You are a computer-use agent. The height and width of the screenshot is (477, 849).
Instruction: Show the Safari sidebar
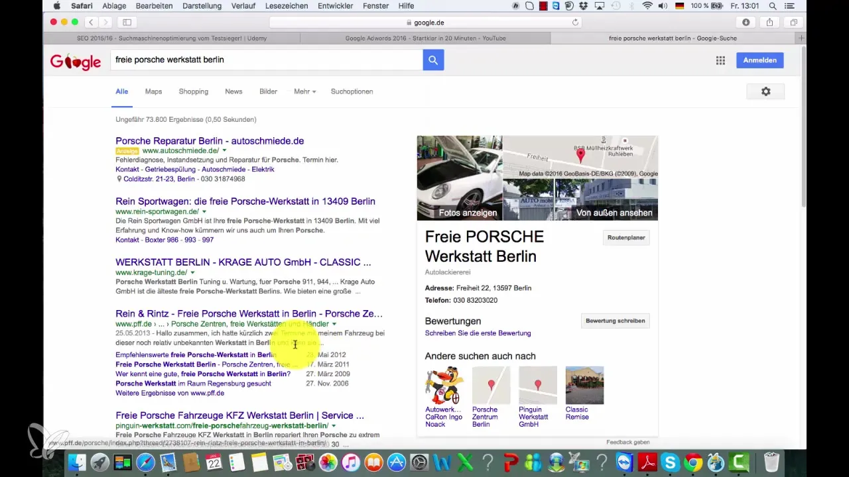pos(127,22)
